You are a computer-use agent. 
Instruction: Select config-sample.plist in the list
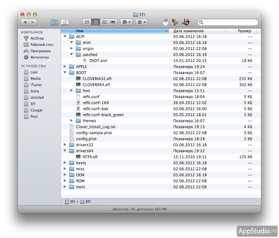click(x=161, y=133)
